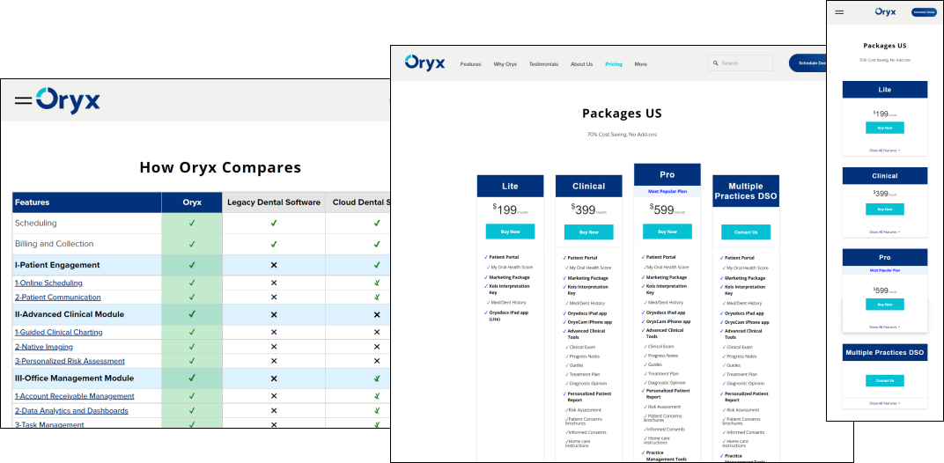Click the Lite plan header on the desktop page
This screenshot has width=944, height=463.
click(510, 186)
